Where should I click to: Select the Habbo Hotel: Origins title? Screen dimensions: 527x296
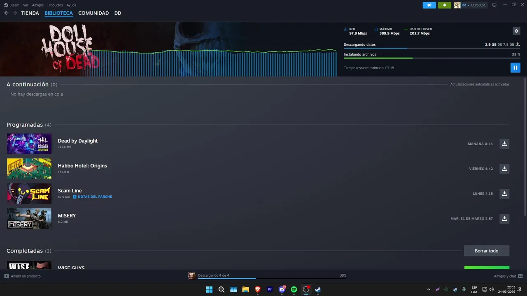coord(82,166)
